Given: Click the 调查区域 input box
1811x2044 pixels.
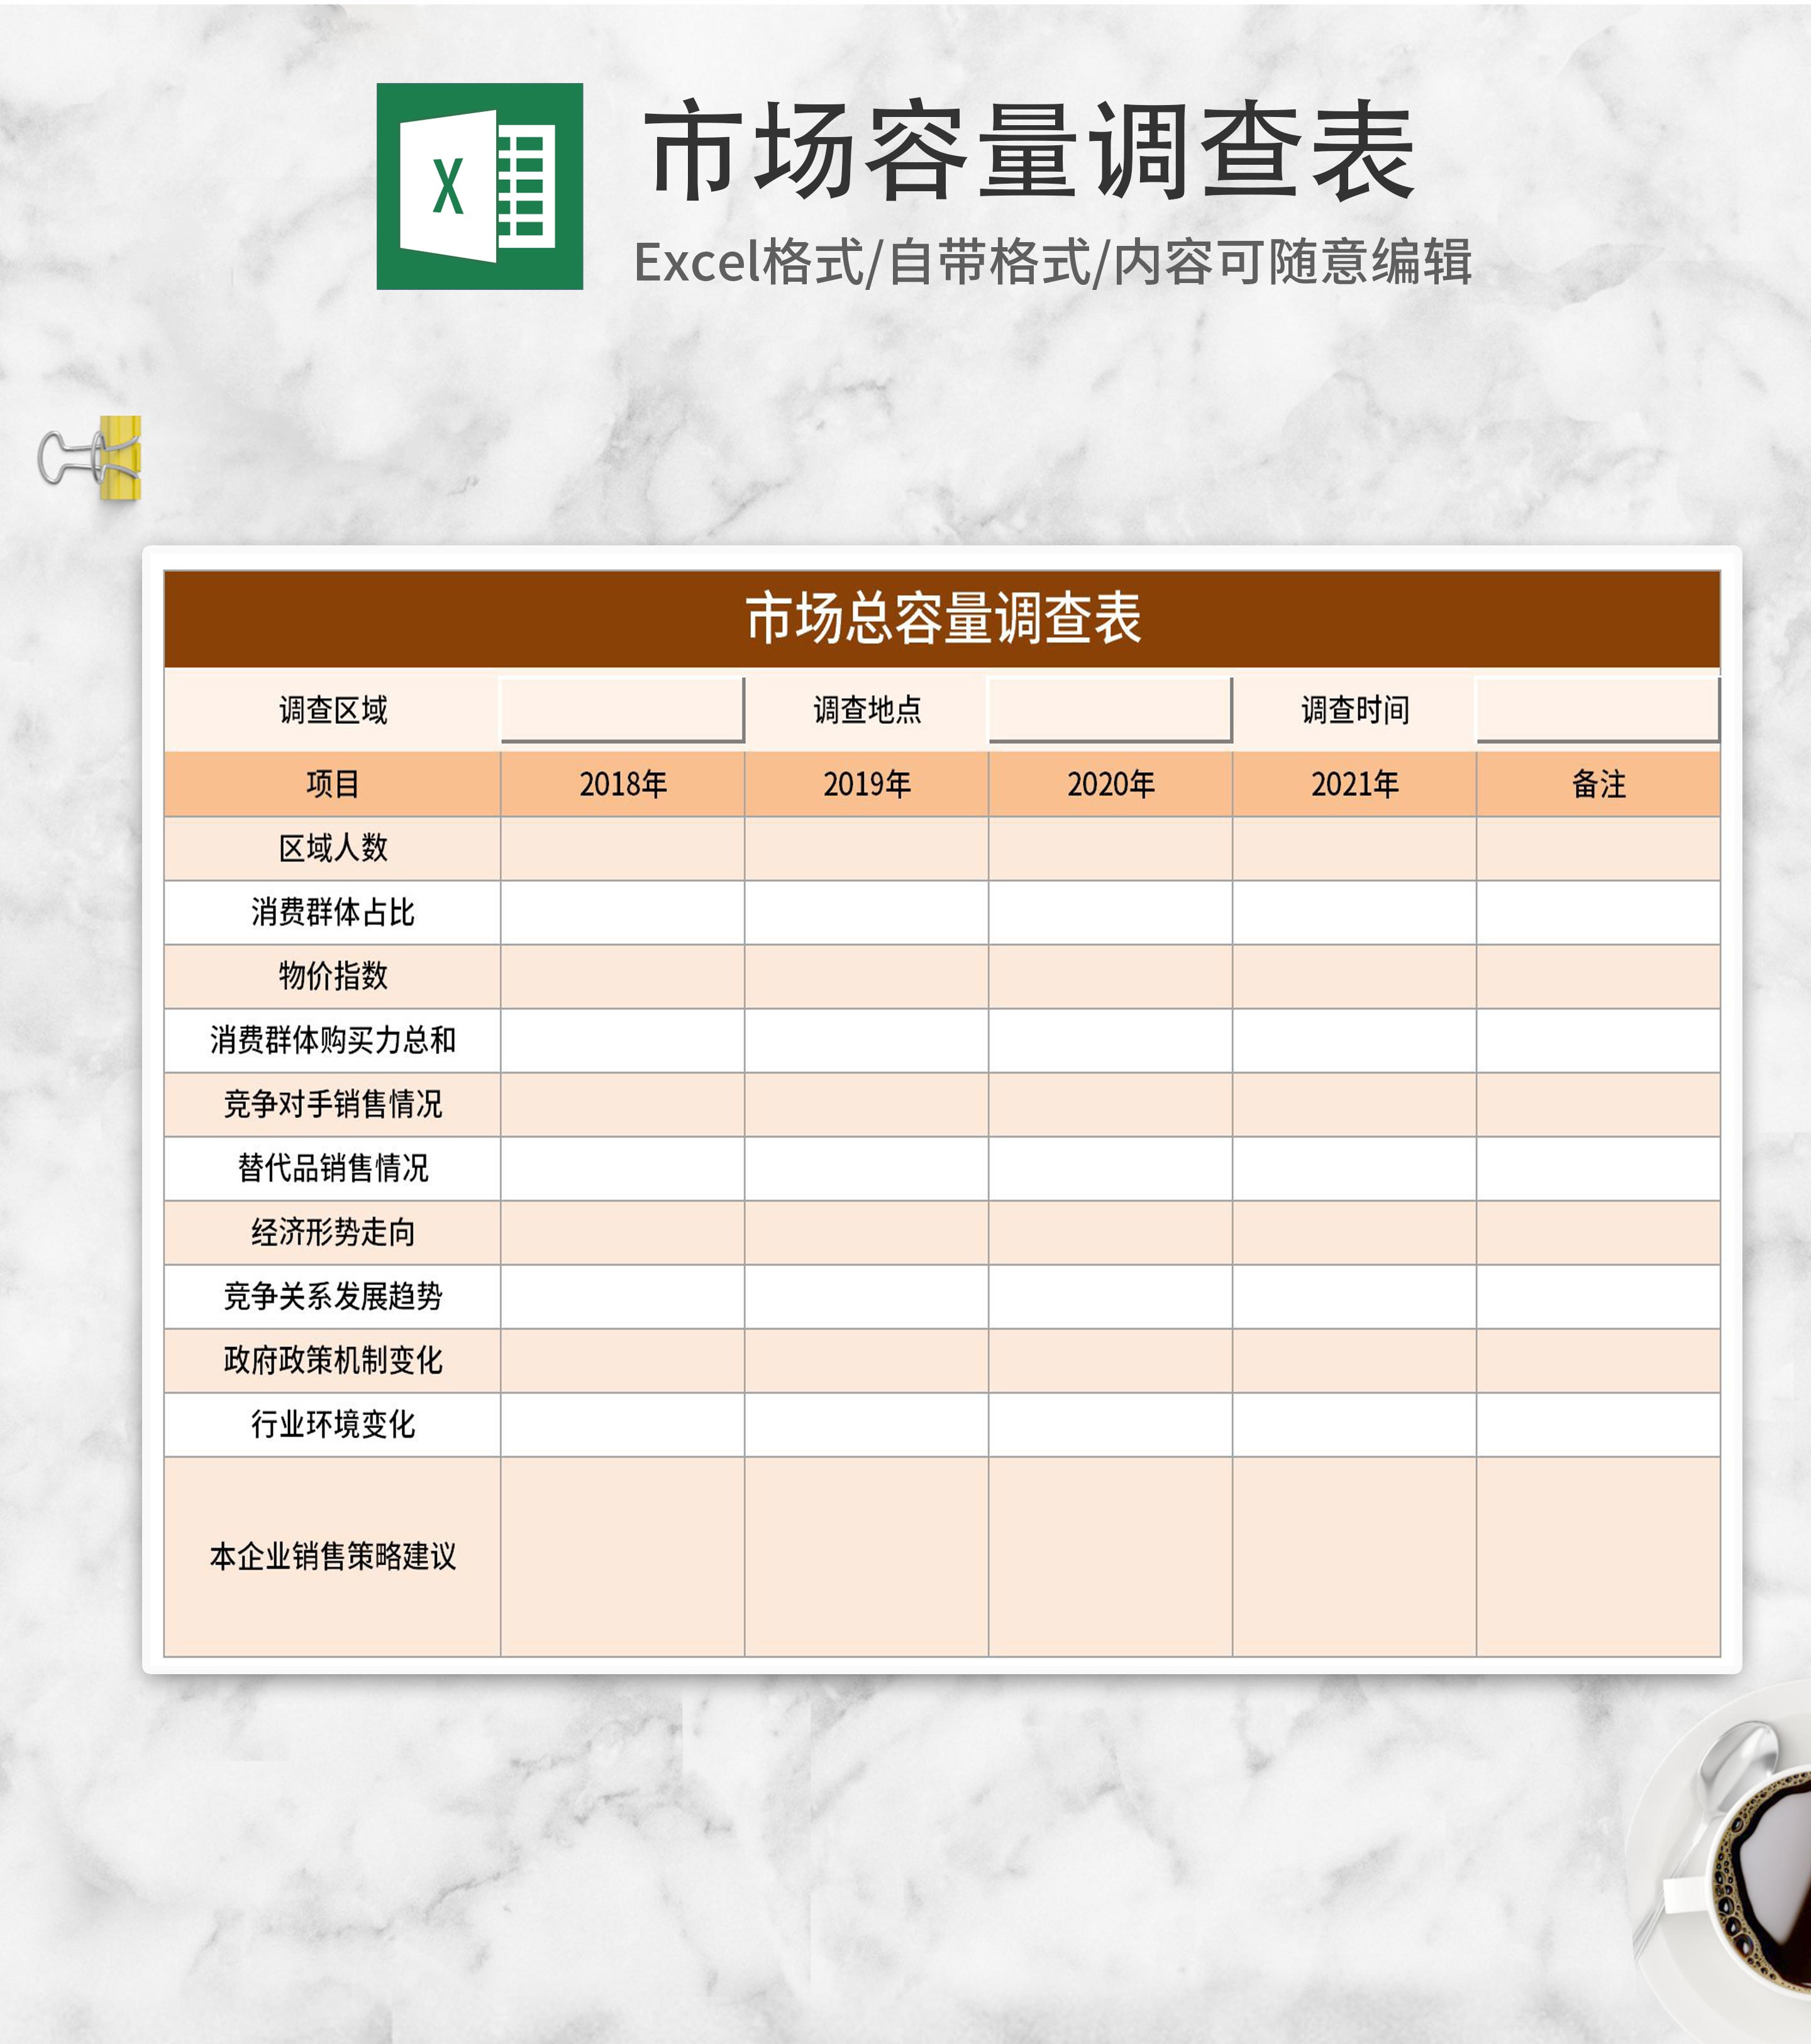Looking at the screenshot, I should tap(622, 709).
